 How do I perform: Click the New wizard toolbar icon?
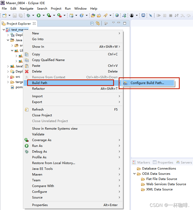point(4,16)
